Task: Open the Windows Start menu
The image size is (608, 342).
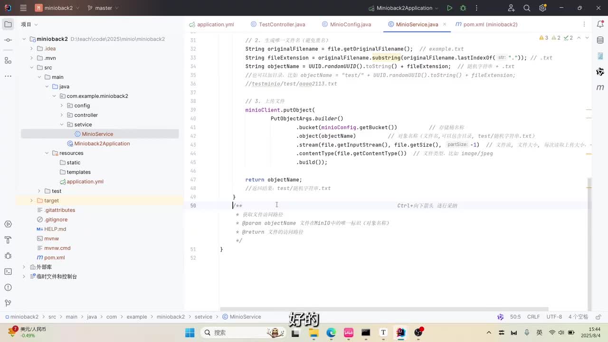Action: pyautogui.click(x=190, y=332)
